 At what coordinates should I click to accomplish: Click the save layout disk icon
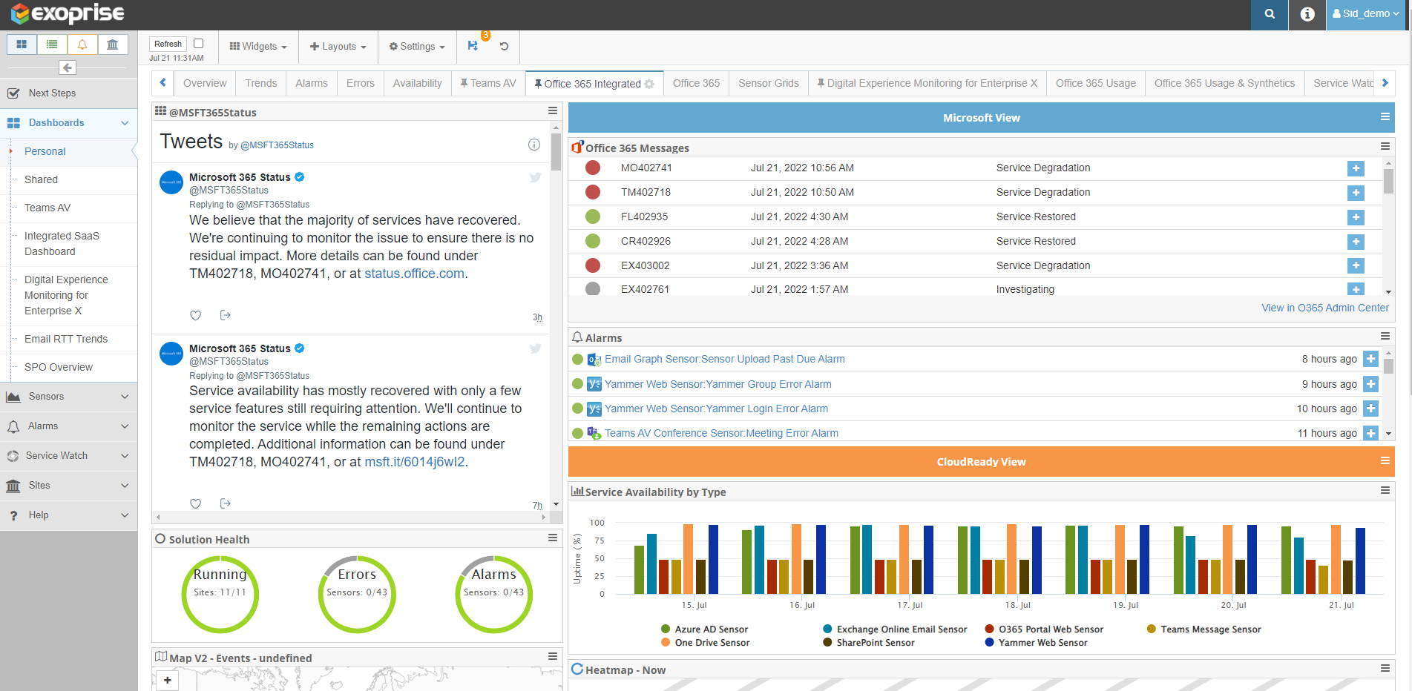(473, 46)
